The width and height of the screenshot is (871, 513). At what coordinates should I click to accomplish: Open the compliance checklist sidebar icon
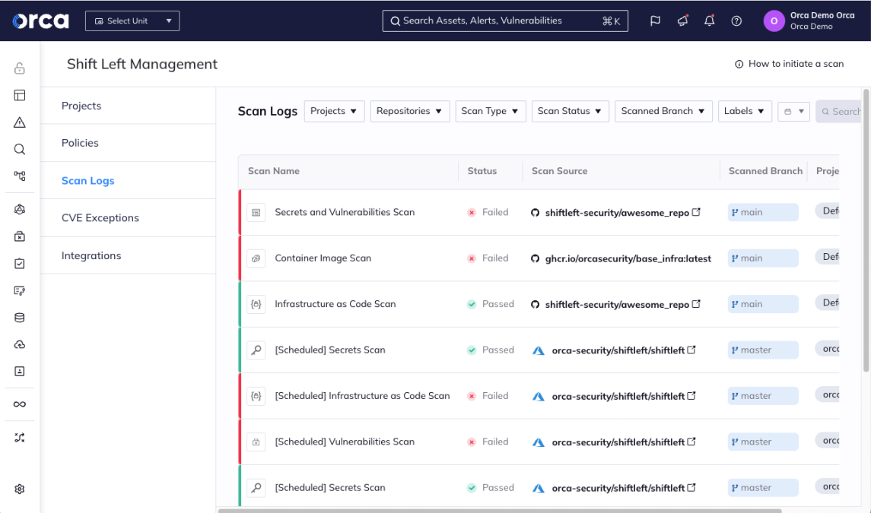[x=20, y=263]
